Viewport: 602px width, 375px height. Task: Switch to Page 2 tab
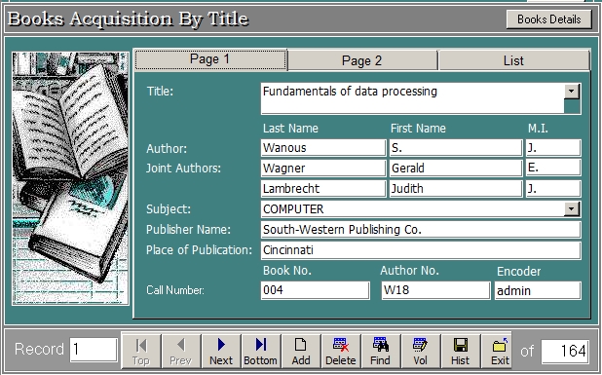point(362,60)
